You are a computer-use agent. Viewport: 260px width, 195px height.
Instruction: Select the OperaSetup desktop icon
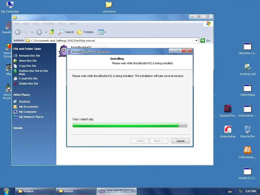click(228, 132)
